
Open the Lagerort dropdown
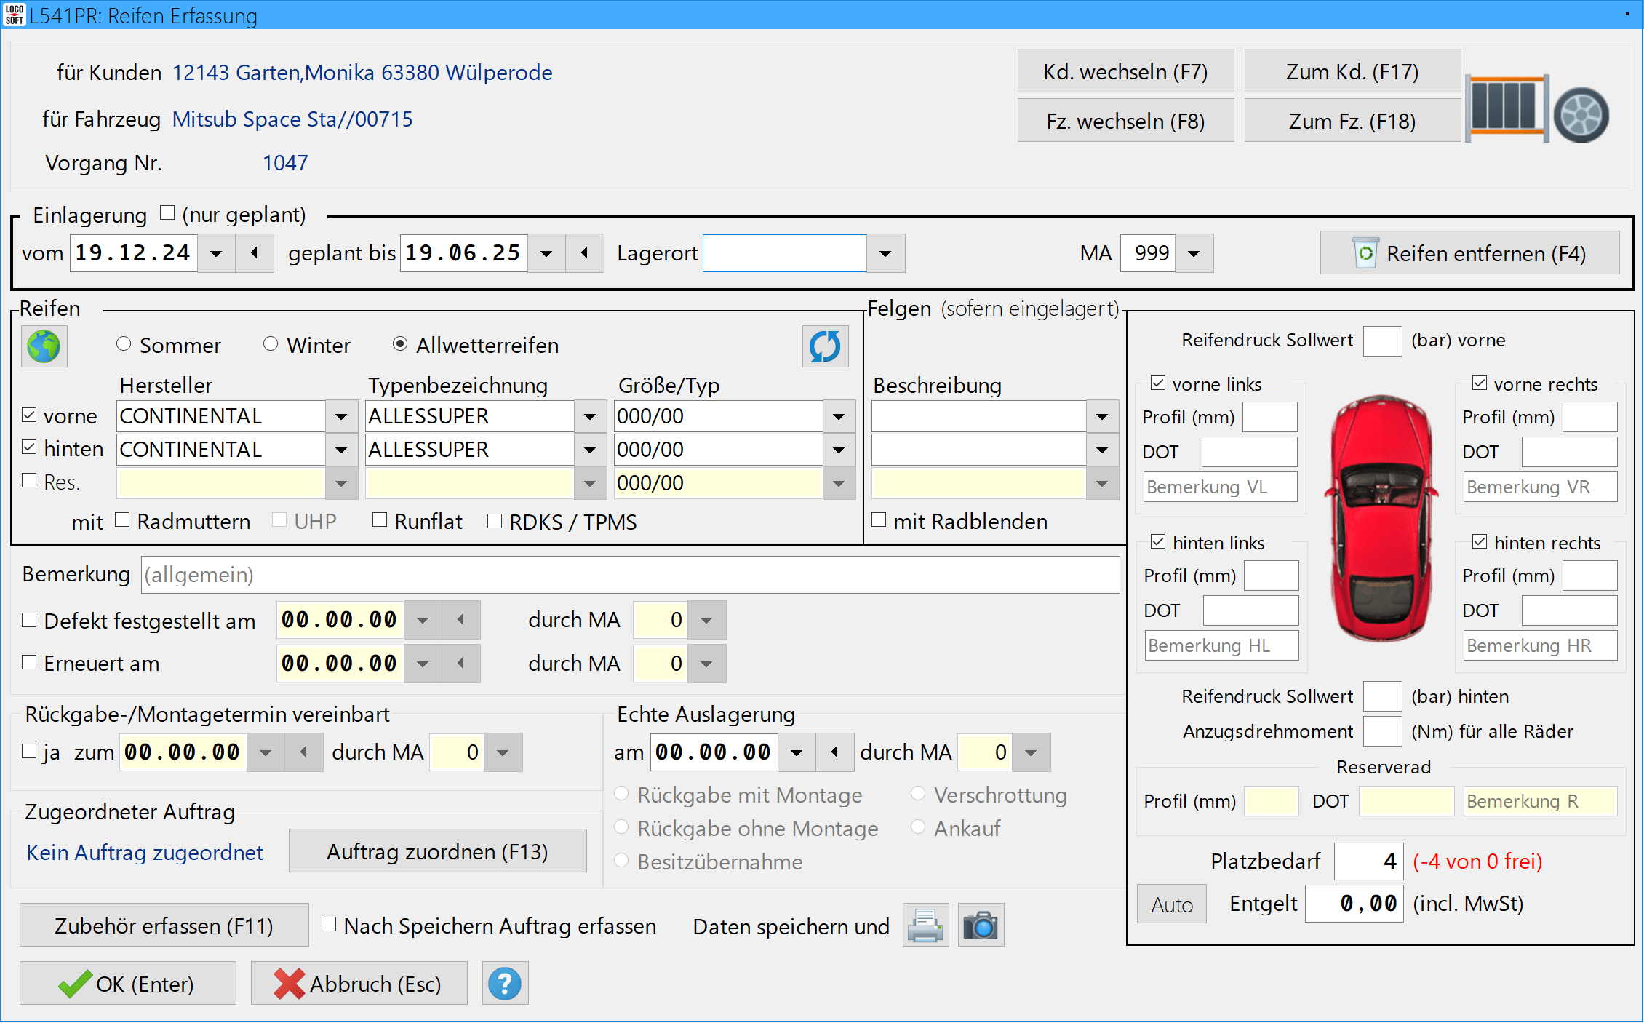[x=885, y=254]
